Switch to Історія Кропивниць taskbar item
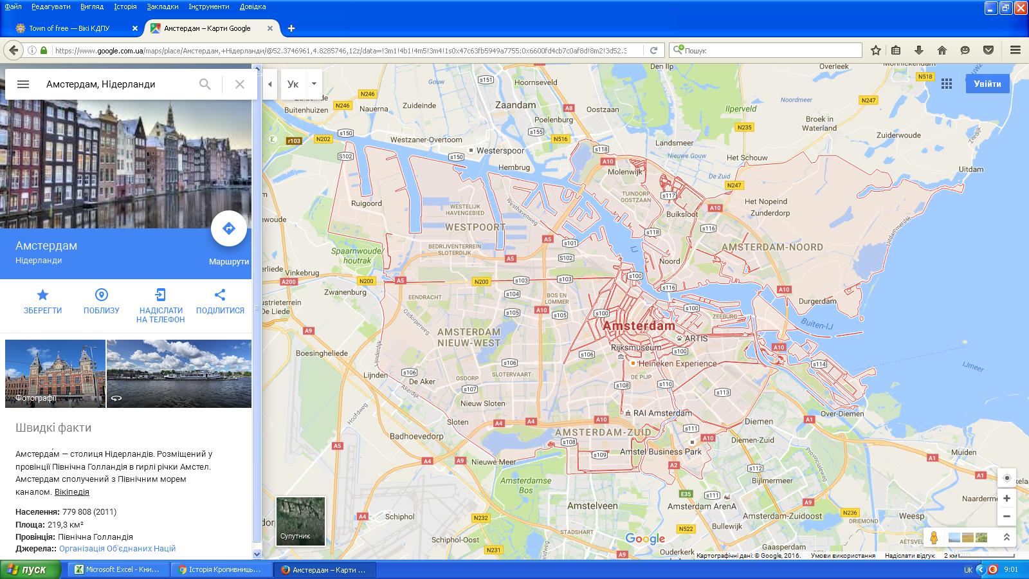1029x579 pixels. click(x=221, y=569)
